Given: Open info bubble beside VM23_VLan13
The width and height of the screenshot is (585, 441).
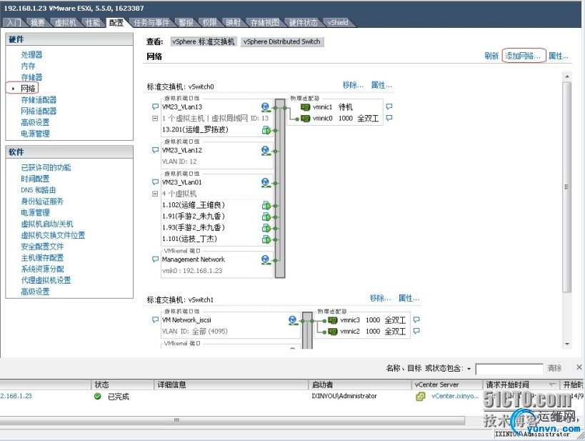Looking at the screenshot, I should point(155,106).
